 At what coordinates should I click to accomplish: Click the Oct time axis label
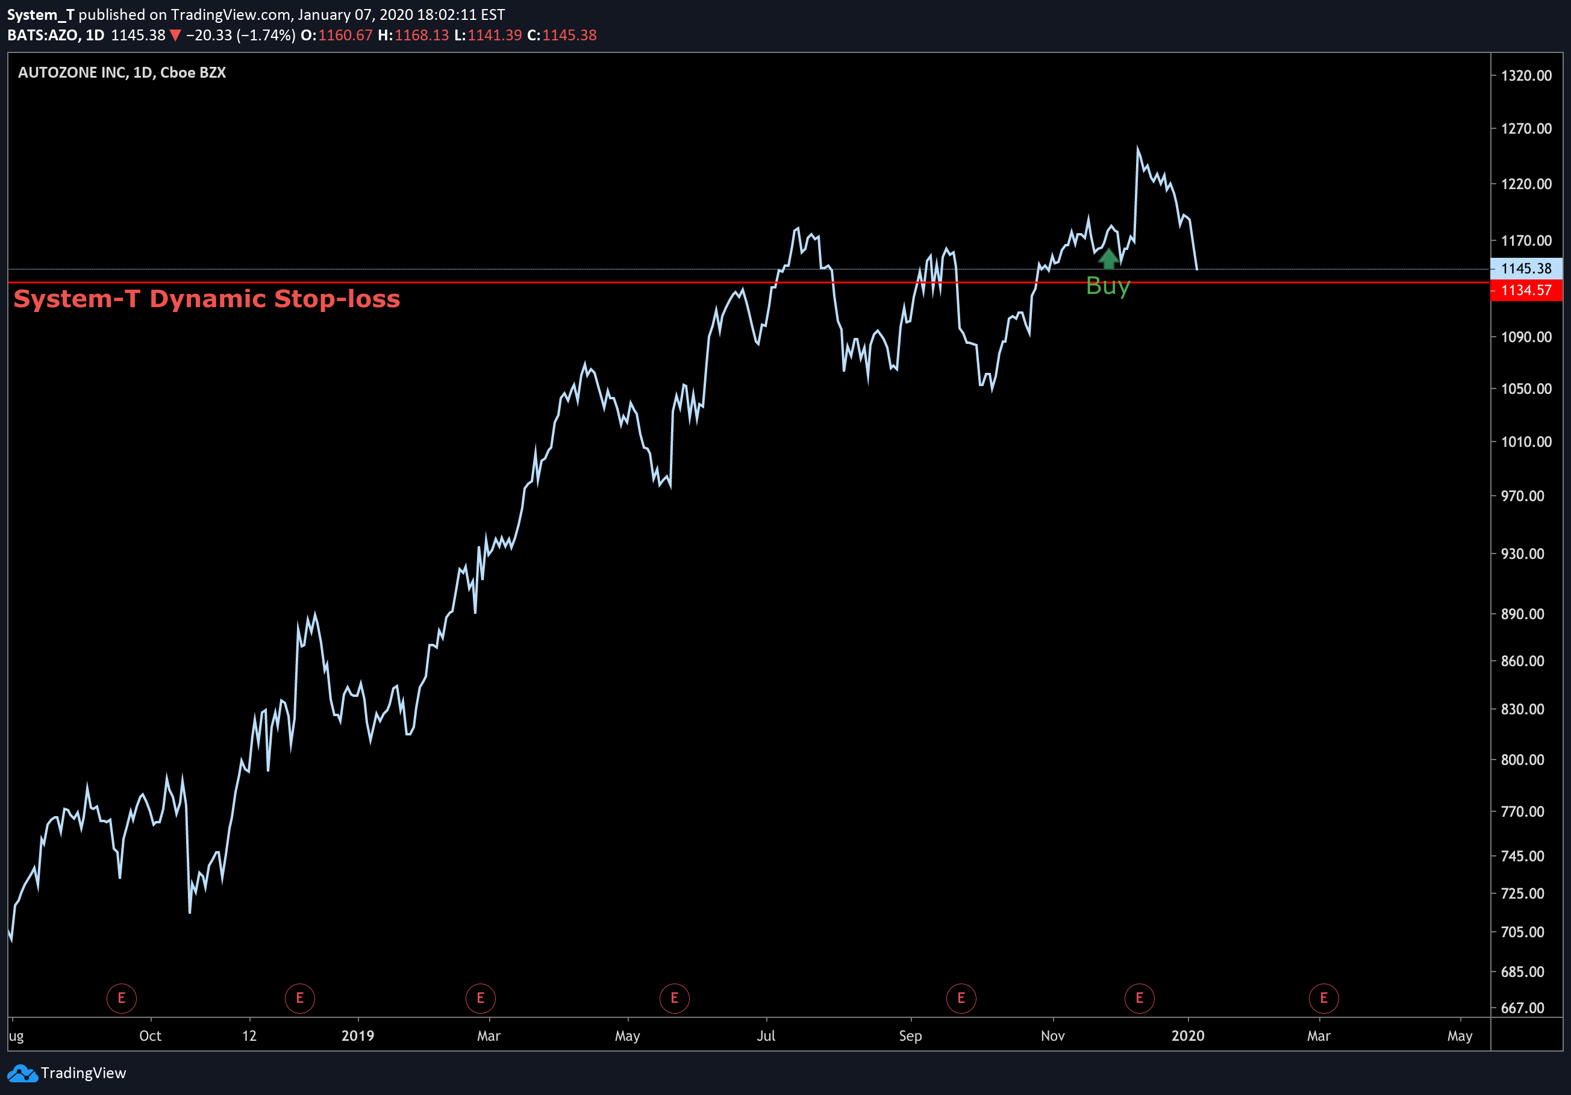pos(151,1036)
